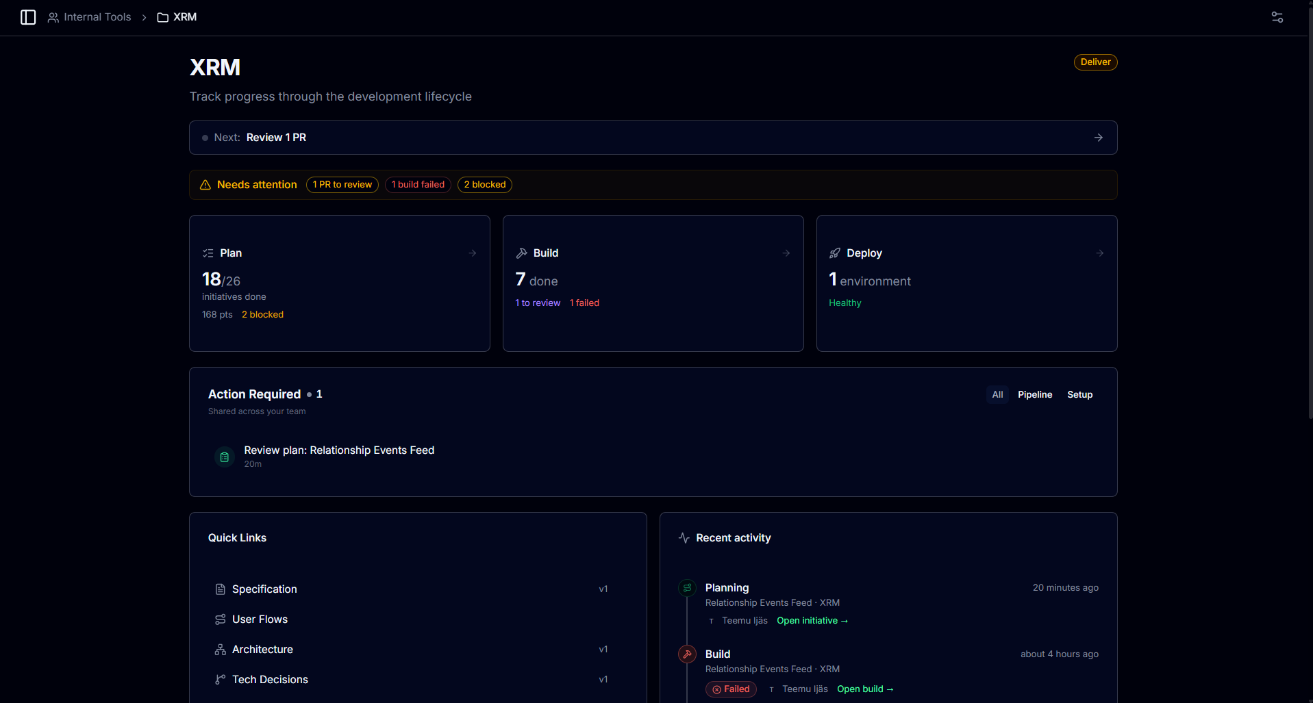This screenshot has width=1313, height=703.
Task: Follow the Open build link
Action: (x=865, y=689)
